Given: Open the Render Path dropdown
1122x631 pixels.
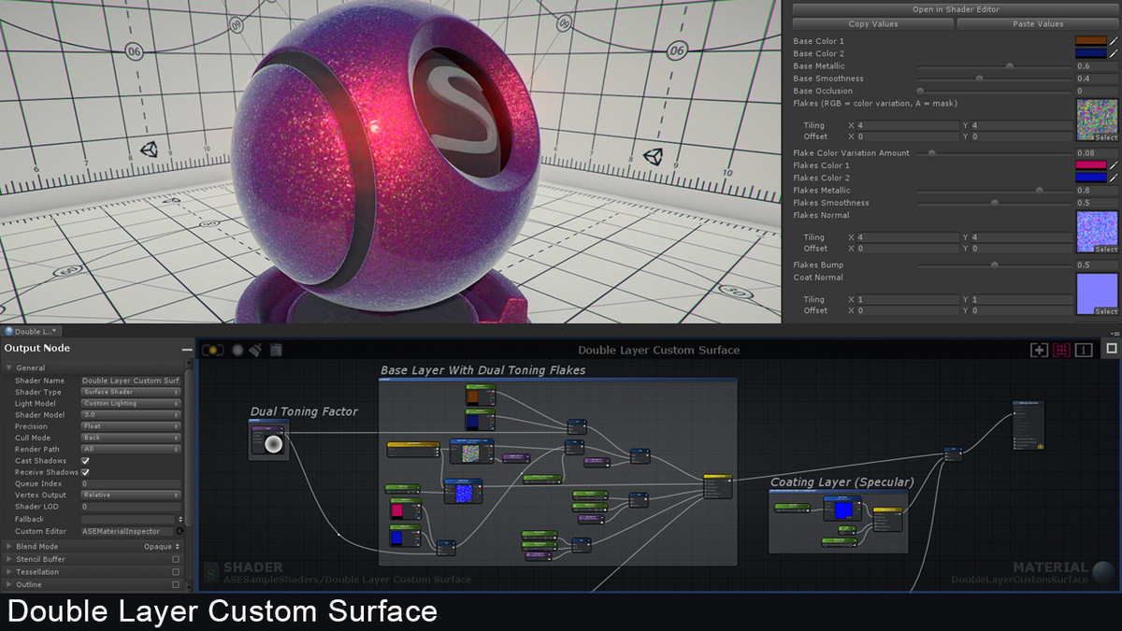Looking at the screenshot, I should click(131, 449).
